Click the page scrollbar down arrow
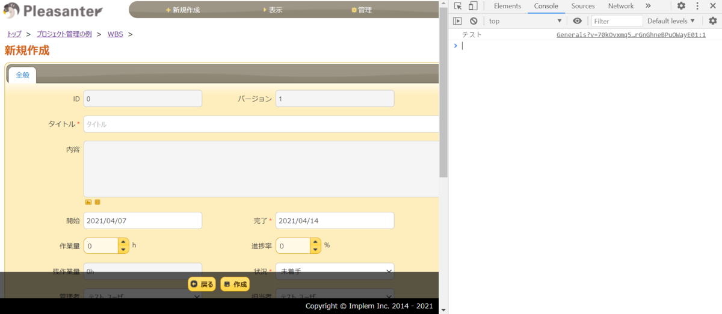Viewport: 722px width, 314px height. (443, 309)
